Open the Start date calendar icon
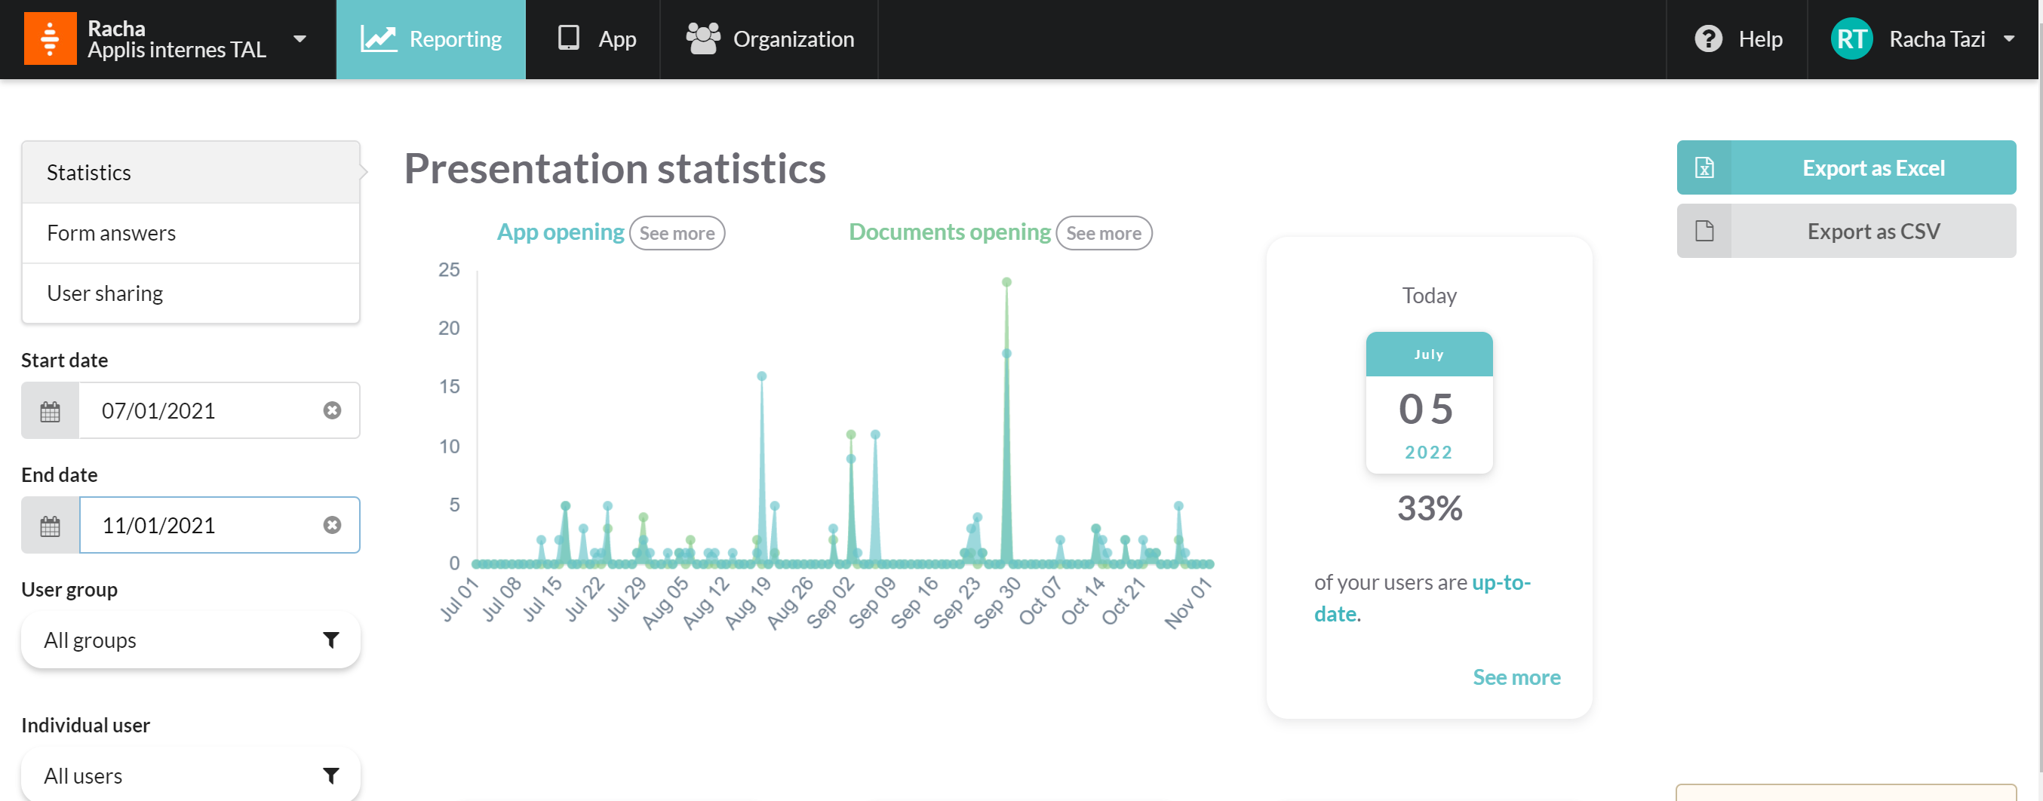2043x801 pixels. coord(50,411)
